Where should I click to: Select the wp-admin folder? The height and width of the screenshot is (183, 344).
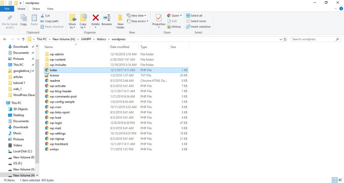[x=57, y=54]
